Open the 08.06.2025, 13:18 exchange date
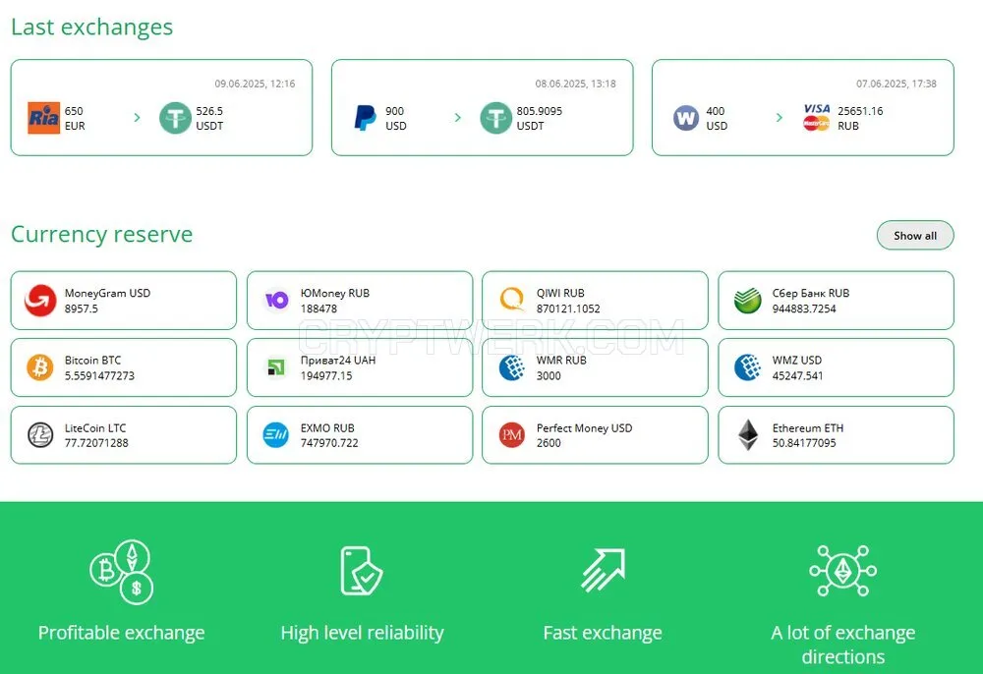The width and height of the screenshot is (983, 674). pyautogui.click(x=575, y=84)
